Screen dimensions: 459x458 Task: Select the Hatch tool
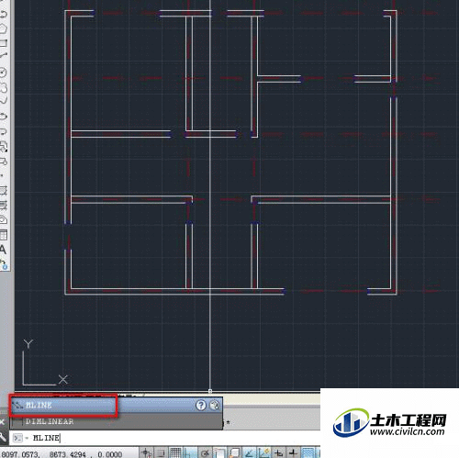(x=3, y=190)
